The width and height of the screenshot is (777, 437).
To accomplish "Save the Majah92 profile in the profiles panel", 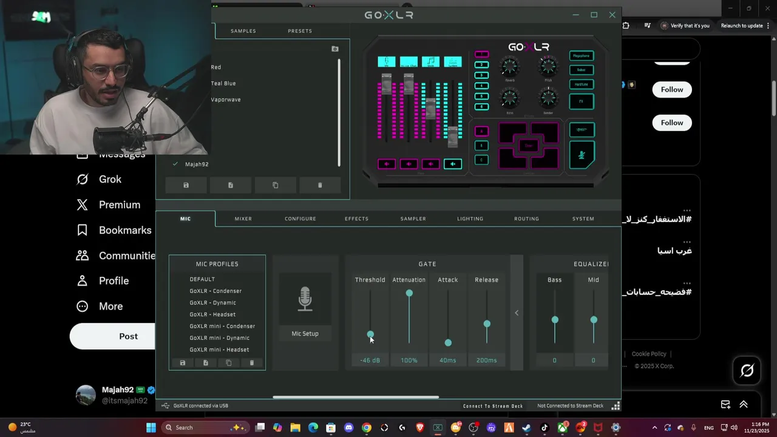I will point(186,185).
